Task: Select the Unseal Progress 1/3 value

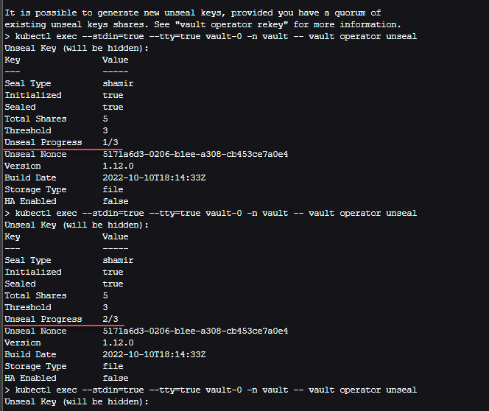Action: pyautogui.click(x=110, y=142)
